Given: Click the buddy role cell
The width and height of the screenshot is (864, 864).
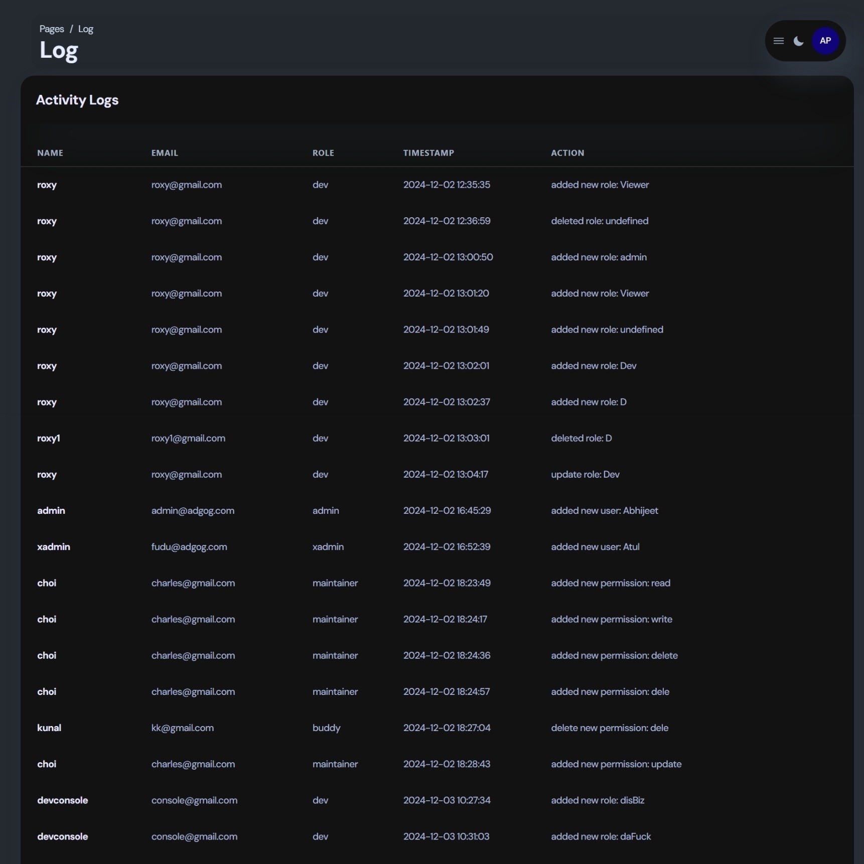Looking at the screenshot, I should point(326,728).
